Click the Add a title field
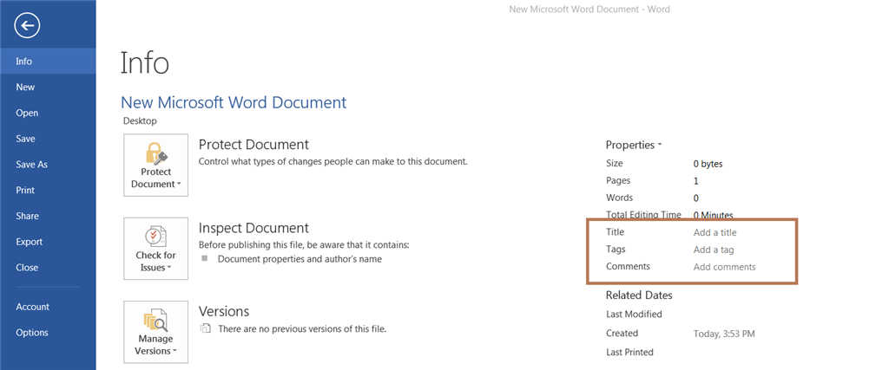The image size is (889, 370). pos(715,232)
